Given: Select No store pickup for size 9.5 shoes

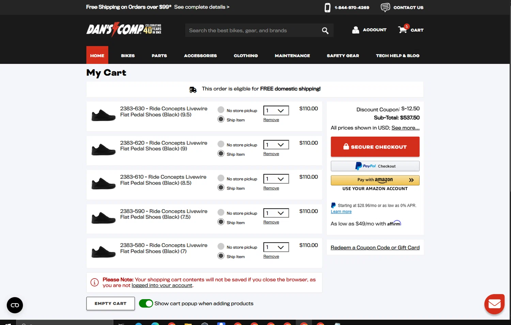Looking at the screenshot, I should tap(221, 110).
